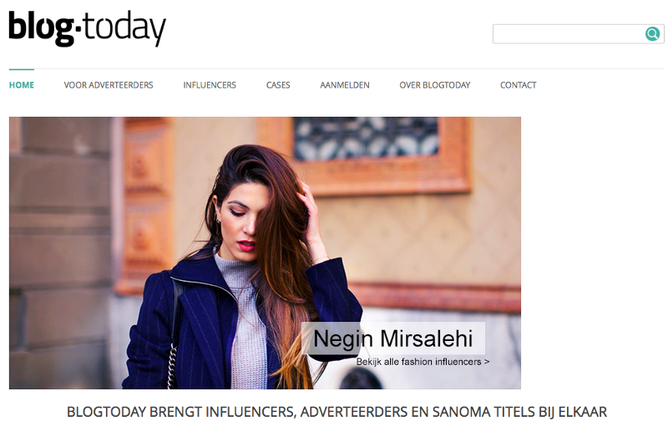Image resolution: width=668 pixels, height=426 pixels.
Task: Click the teal line above Home
Action: tap(22, 69)
